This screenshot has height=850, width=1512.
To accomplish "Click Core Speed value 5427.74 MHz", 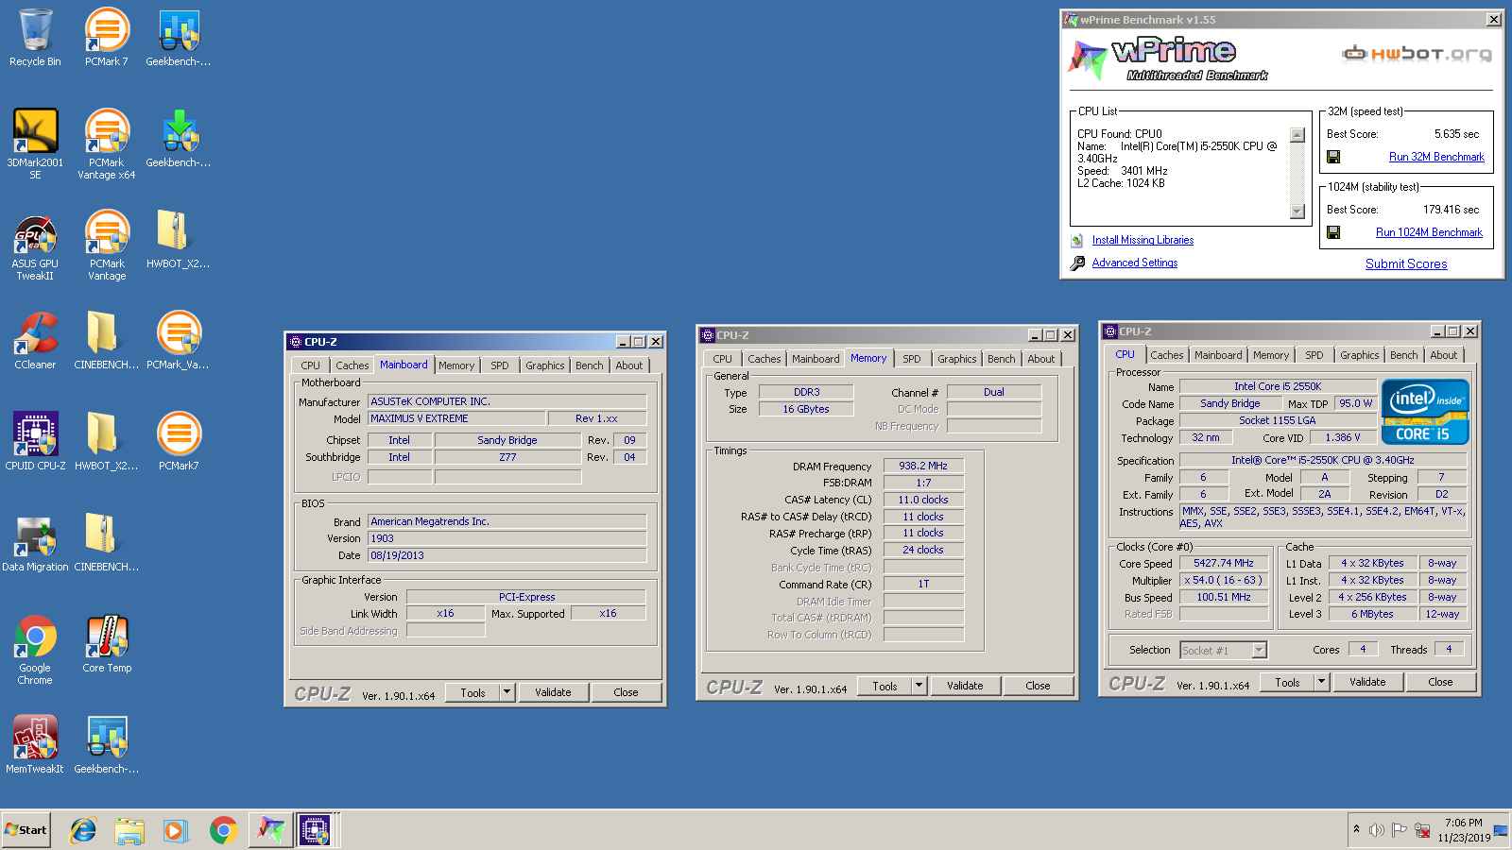I will [1224, 563].
